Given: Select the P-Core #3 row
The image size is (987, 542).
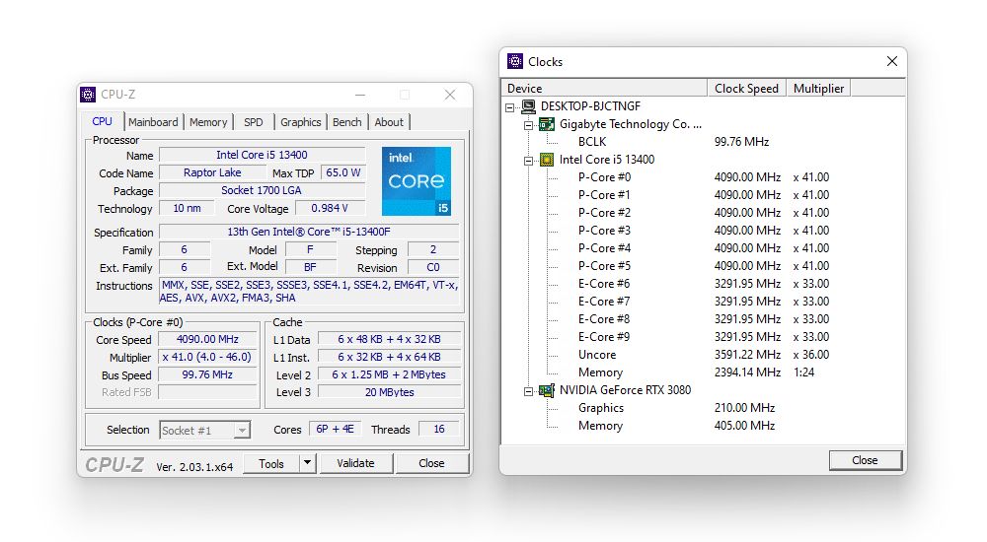Looking at the screenshot, I should 704,231.
